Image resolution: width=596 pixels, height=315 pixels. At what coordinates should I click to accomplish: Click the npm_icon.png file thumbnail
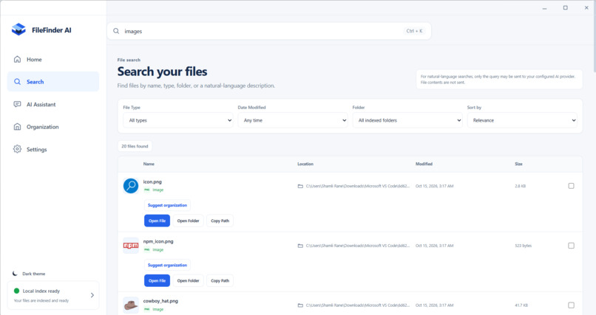click(131, 246)
